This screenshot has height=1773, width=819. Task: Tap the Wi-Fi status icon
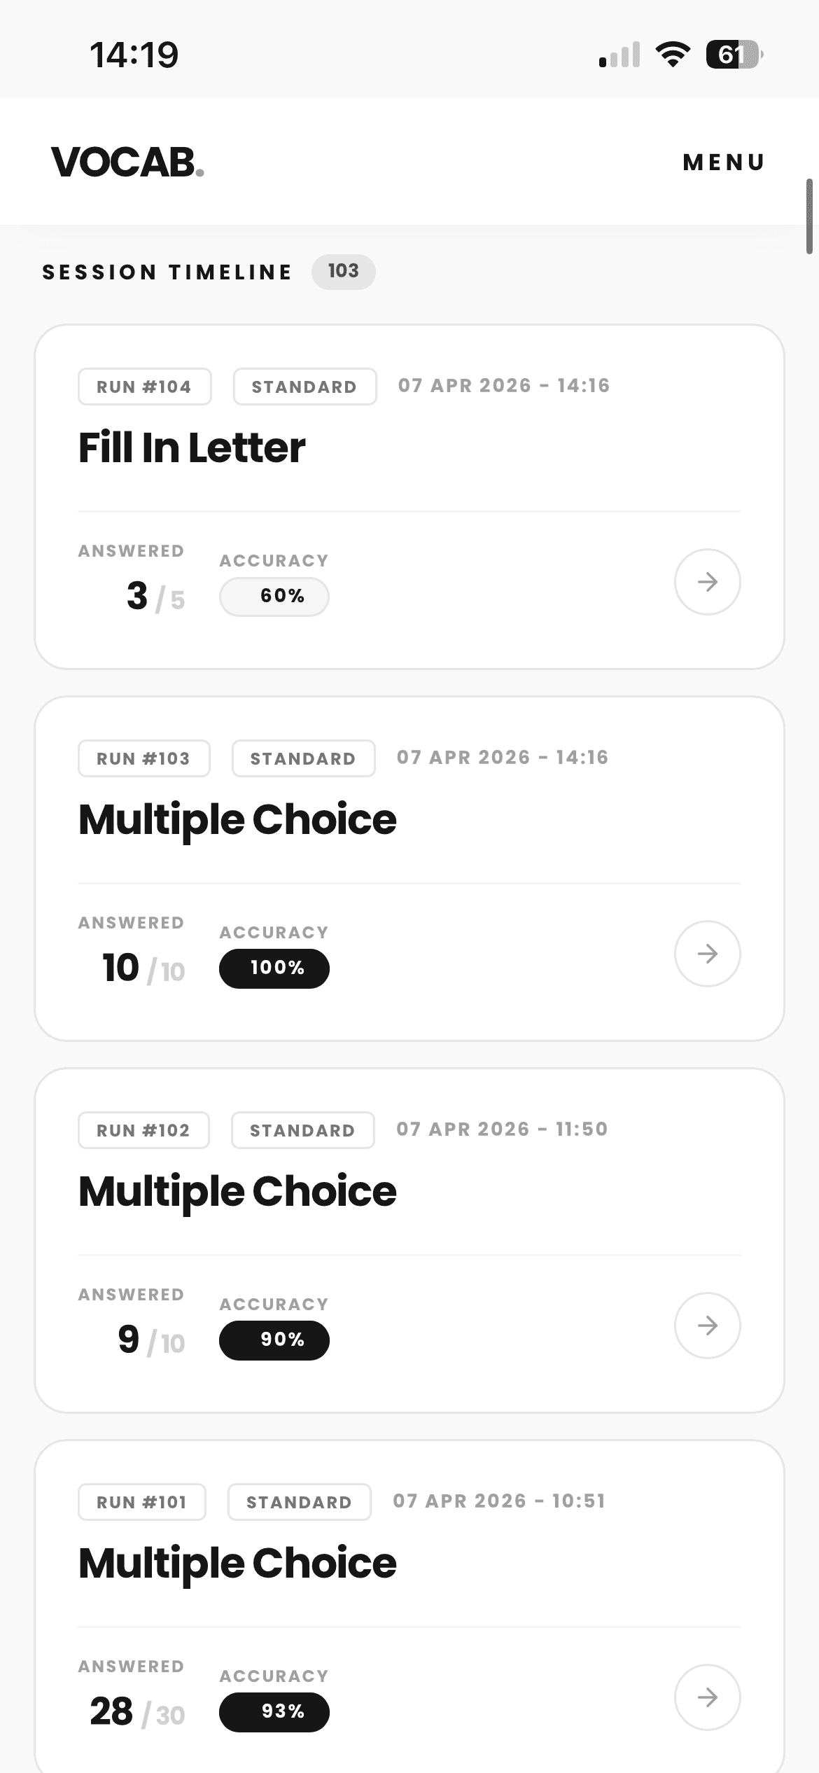(x=673, y=55)
